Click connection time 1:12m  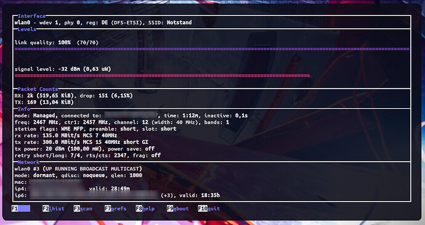click(191, 116)
